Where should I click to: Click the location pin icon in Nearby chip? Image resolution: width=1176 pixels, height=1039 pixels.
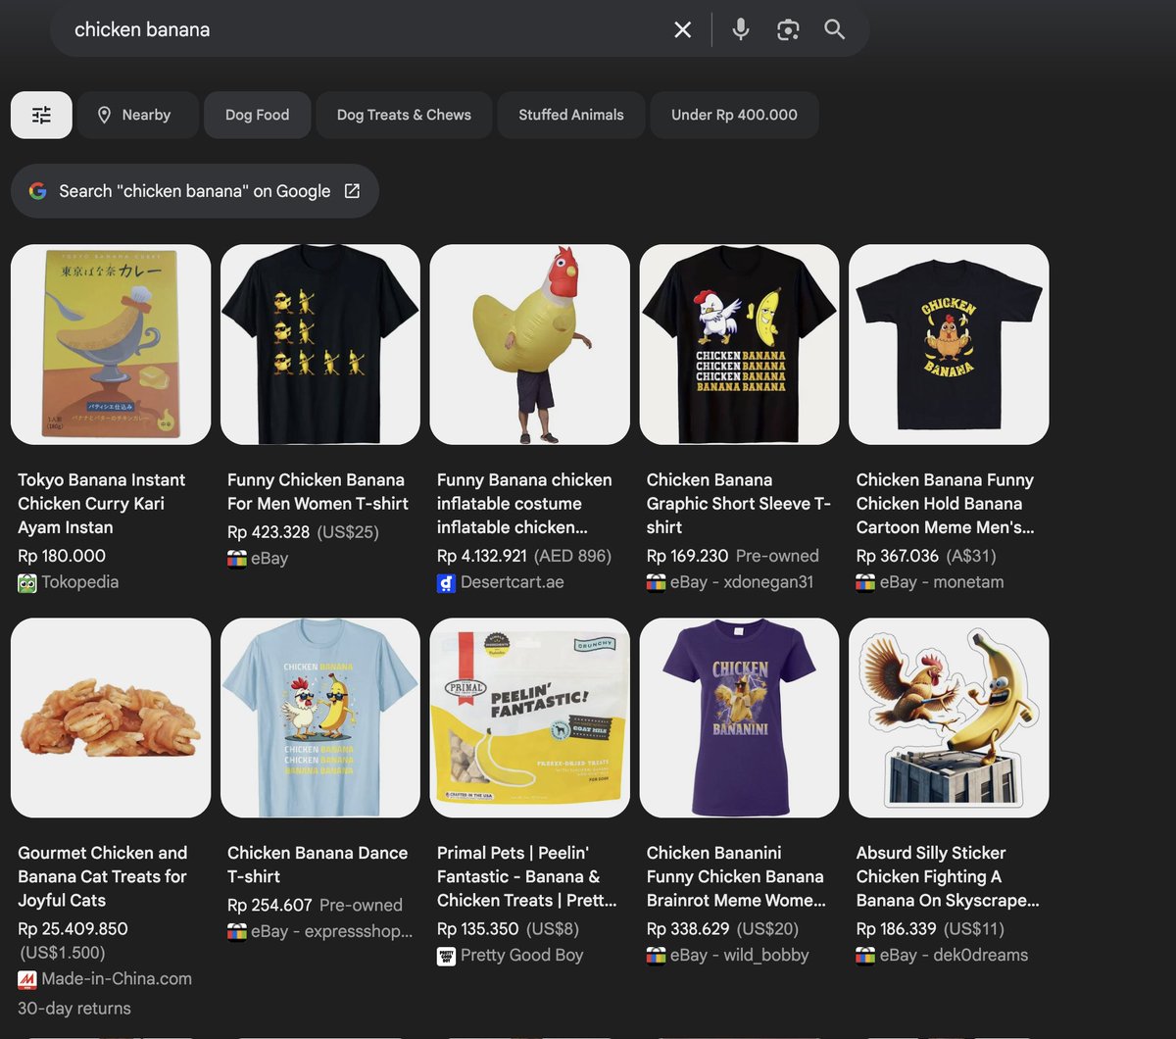coord(104,115)
